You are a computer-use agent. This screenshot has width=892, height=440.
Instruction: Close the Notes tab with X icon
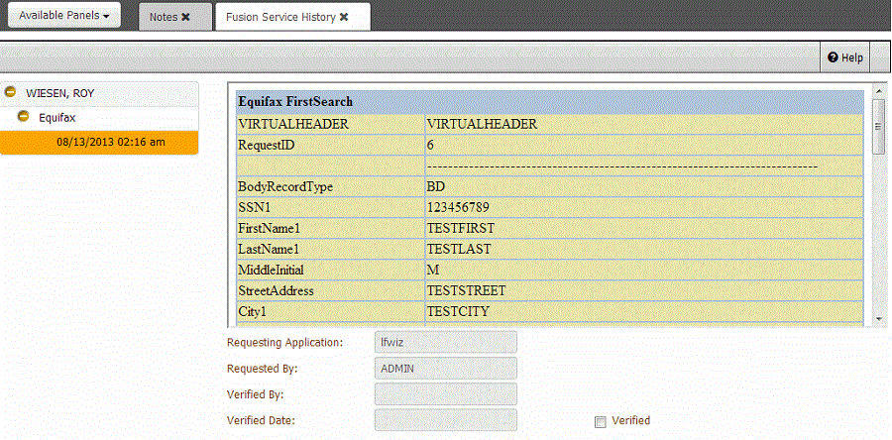(x=185, y=17)
